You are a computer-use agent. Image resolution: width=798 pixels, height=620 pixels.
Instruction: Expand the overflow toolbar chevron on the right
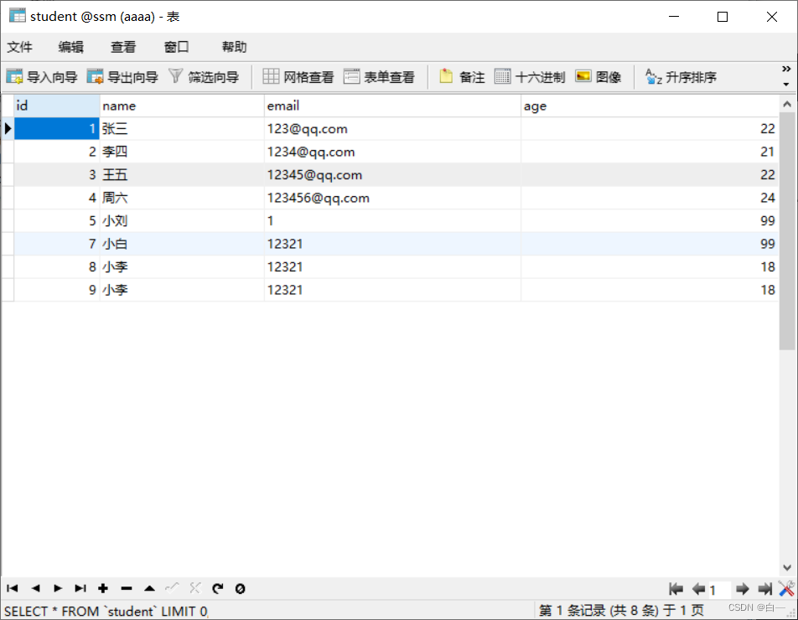coord(785,69)
